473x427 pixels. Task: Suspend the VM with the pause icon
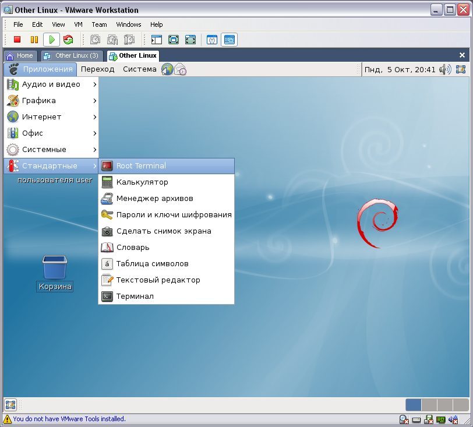coord(34,40)
